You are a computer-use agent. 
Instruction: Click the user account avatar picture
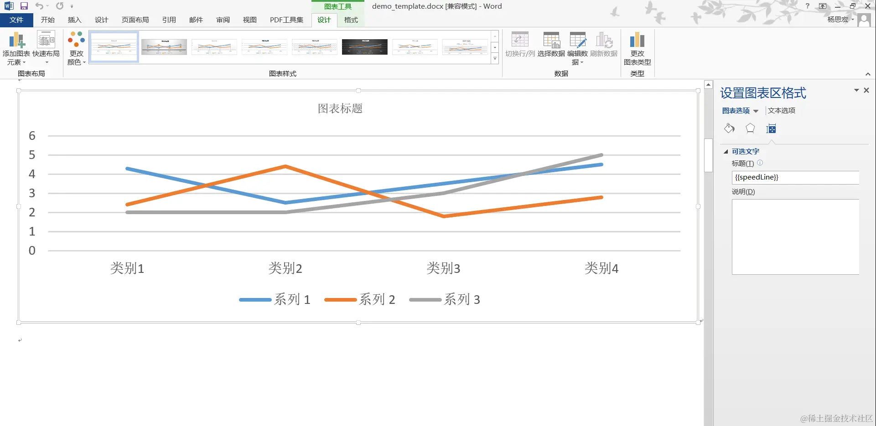(x=864, y=20)
